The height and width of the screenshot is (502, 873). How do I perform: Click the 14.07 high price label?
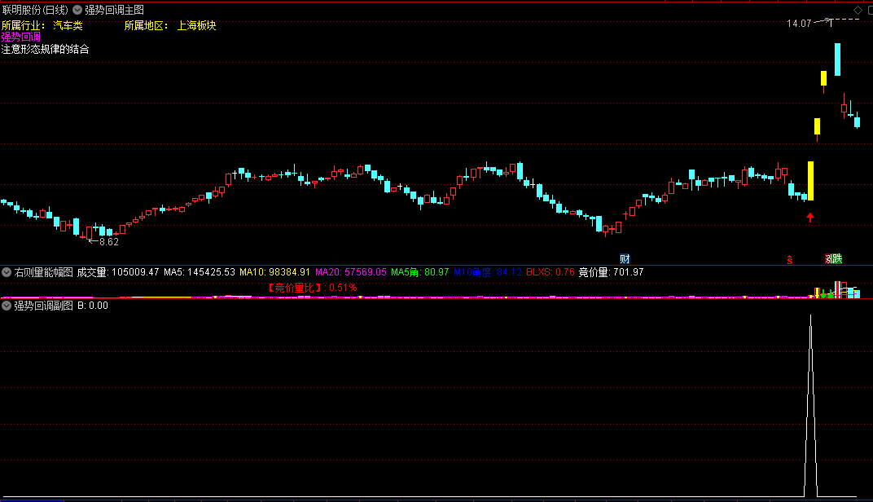point(799,24)
